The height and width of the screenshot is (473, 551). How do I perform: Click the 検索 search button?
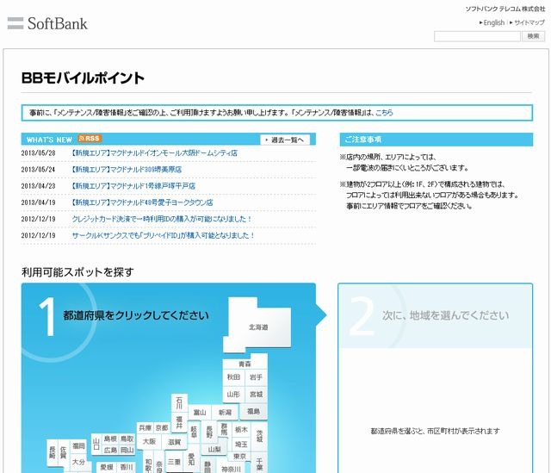(534, 36)
